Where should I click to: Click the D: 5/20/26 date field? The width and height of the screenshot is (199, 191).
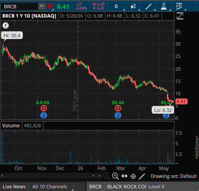click(x=72, y=16)
